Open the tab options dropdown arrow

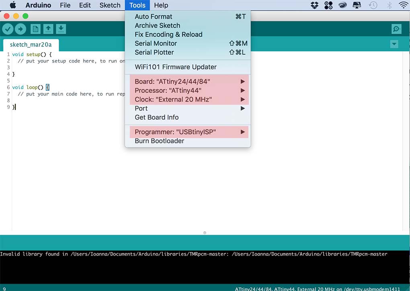tap(394, 44)
